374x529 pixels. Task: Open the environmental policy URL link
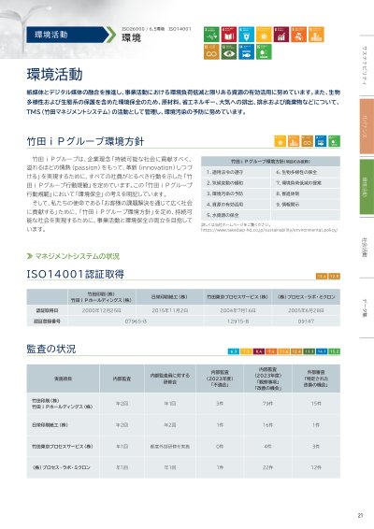click(269, 230)
